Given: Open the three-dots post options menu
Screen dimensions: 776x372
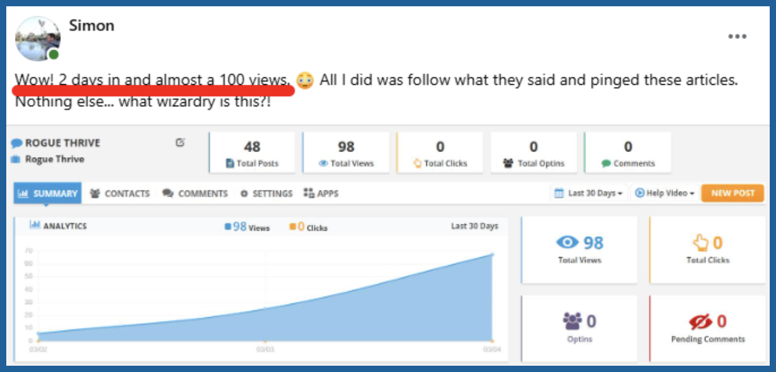Looking at the screenshot, I should [x=737, y=36].
